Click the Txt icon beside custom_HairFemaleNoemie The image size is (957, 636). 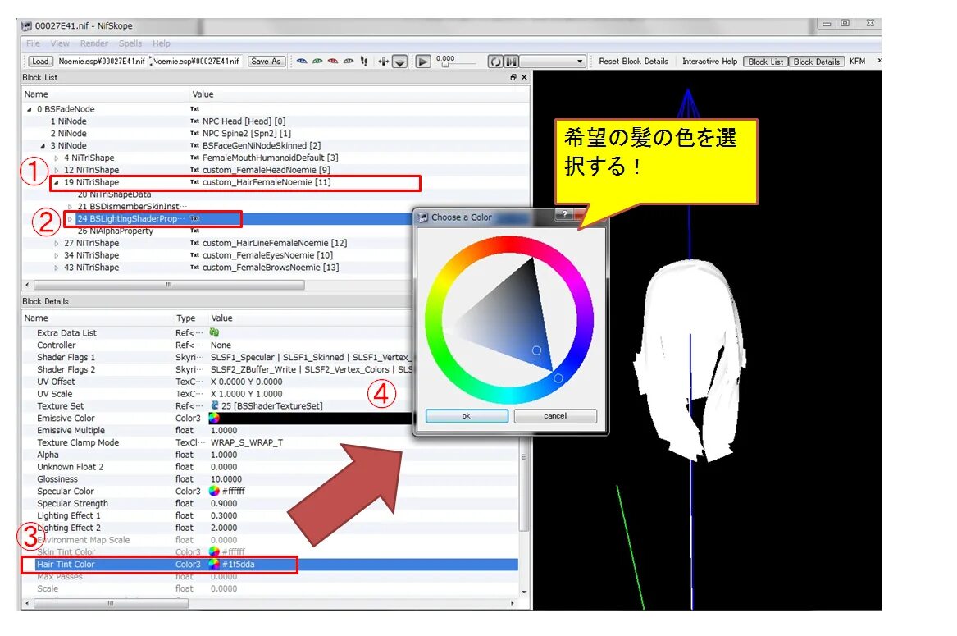pyautogui.click(x=194, y=183)
